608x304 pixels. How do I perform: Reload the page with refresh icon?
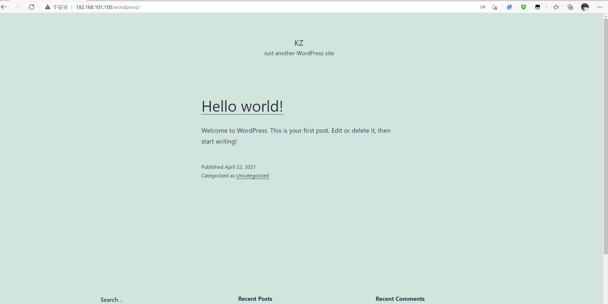32,7
